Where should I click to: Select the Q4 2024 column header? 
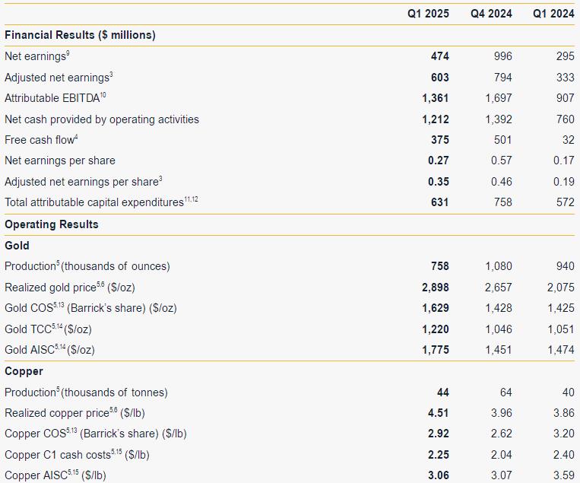(x=491, y=14)
